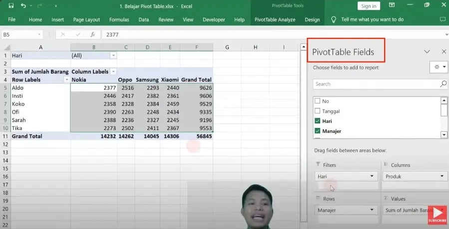The height and width of the screenshot is (229, 449).
Task: Switch to the Design tab
Action: coord(312,20)
